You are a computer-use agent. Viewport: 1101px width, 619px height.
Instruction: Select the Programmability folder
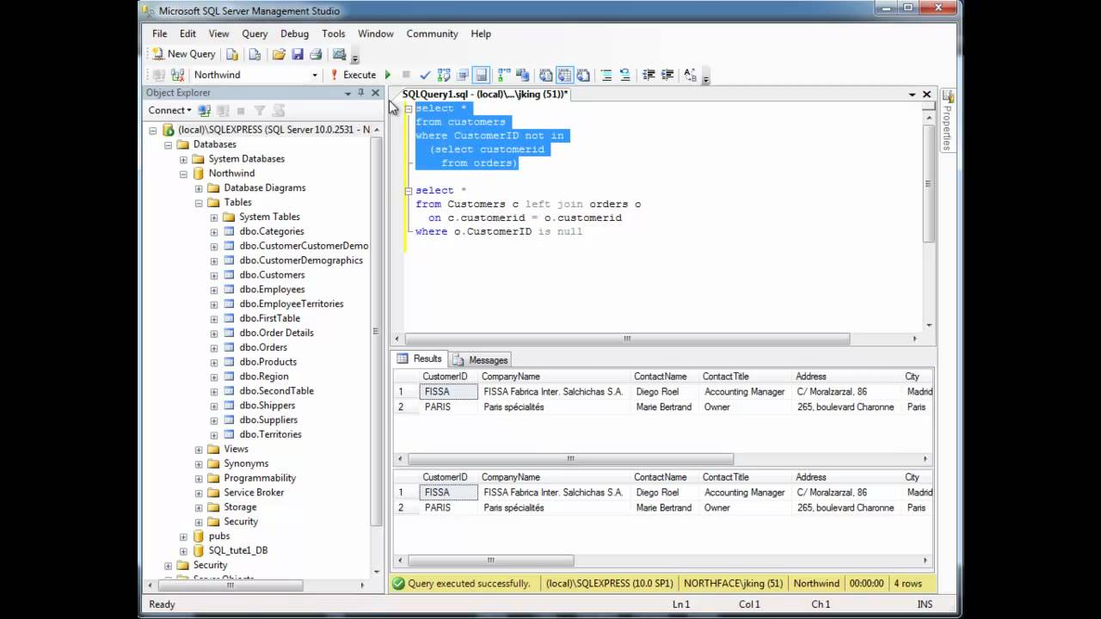click(x=260, y=478)
